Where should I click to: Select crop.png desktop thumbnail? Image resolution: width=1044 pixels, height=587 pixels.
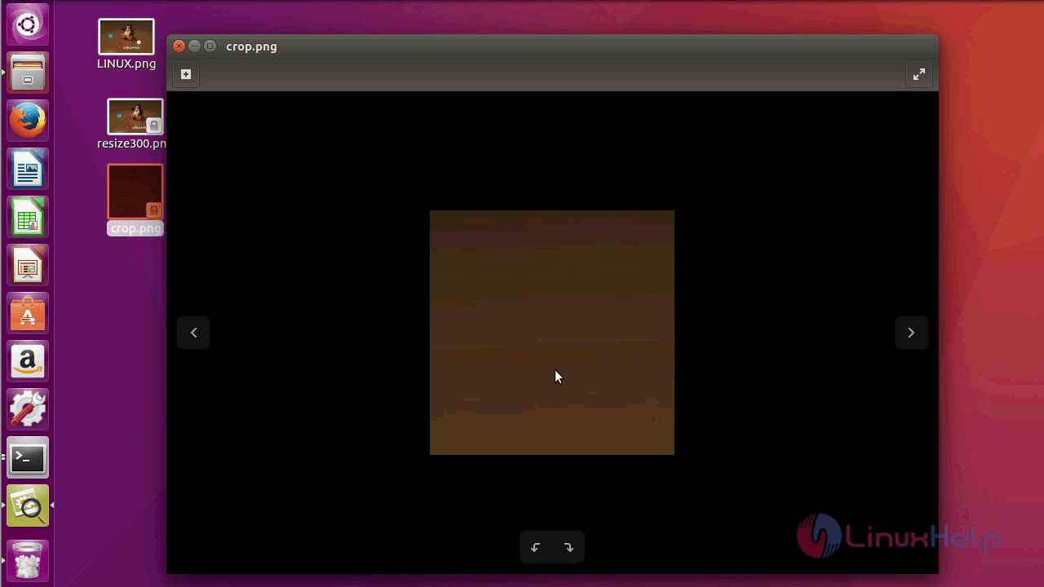click(135, 192)
